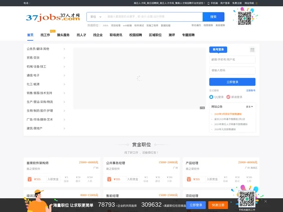Click the 注册账号 link
The image size is (283, 212).
251,91
